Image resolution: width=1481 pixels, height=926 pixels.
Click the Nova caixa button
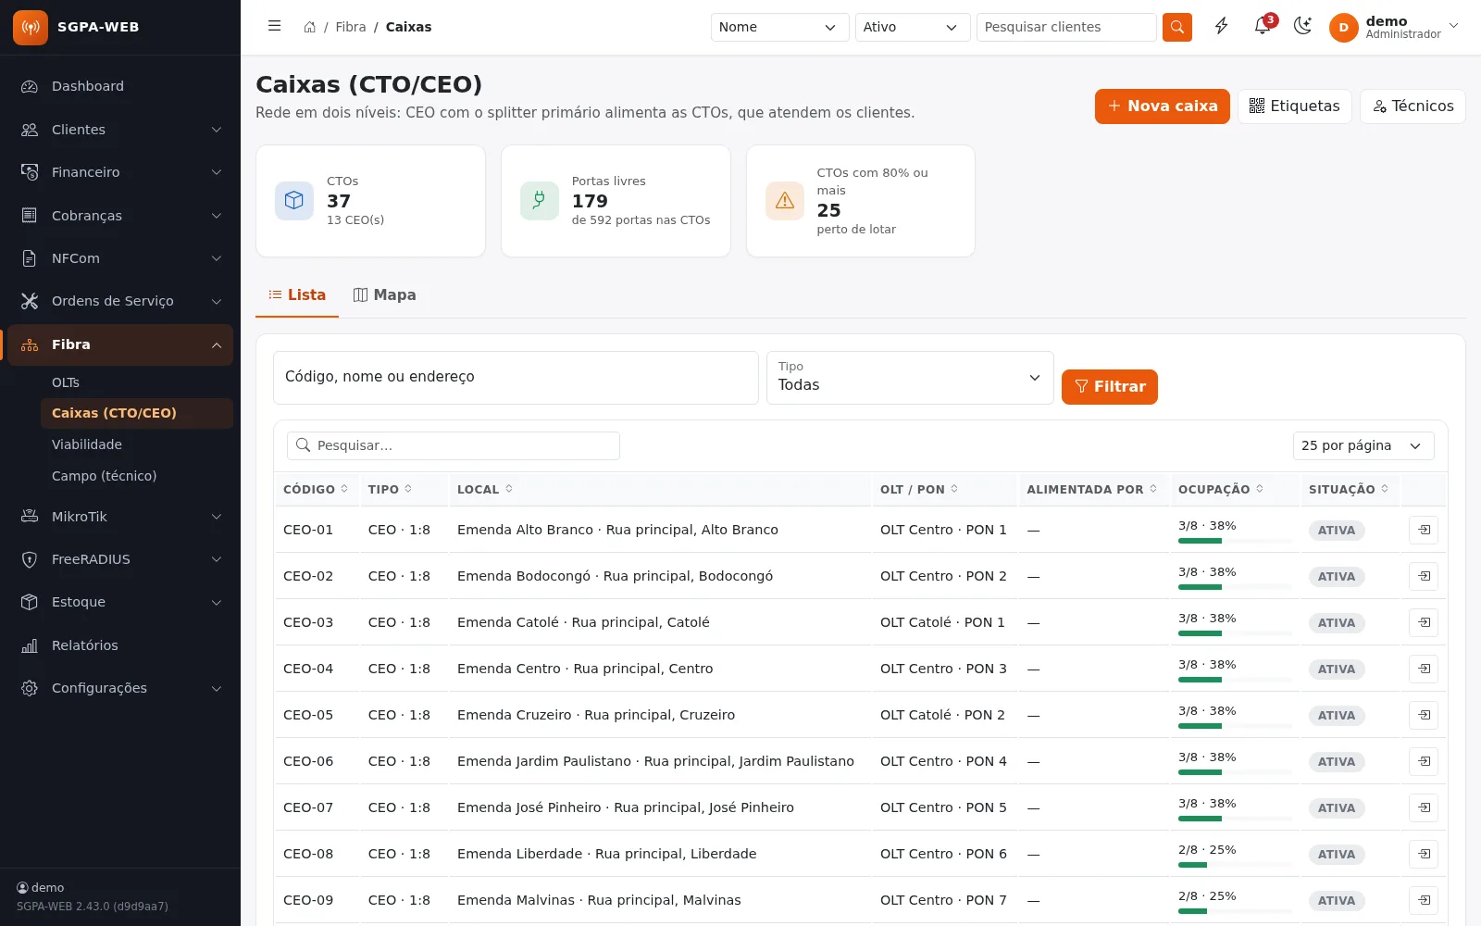[1163, 106]
